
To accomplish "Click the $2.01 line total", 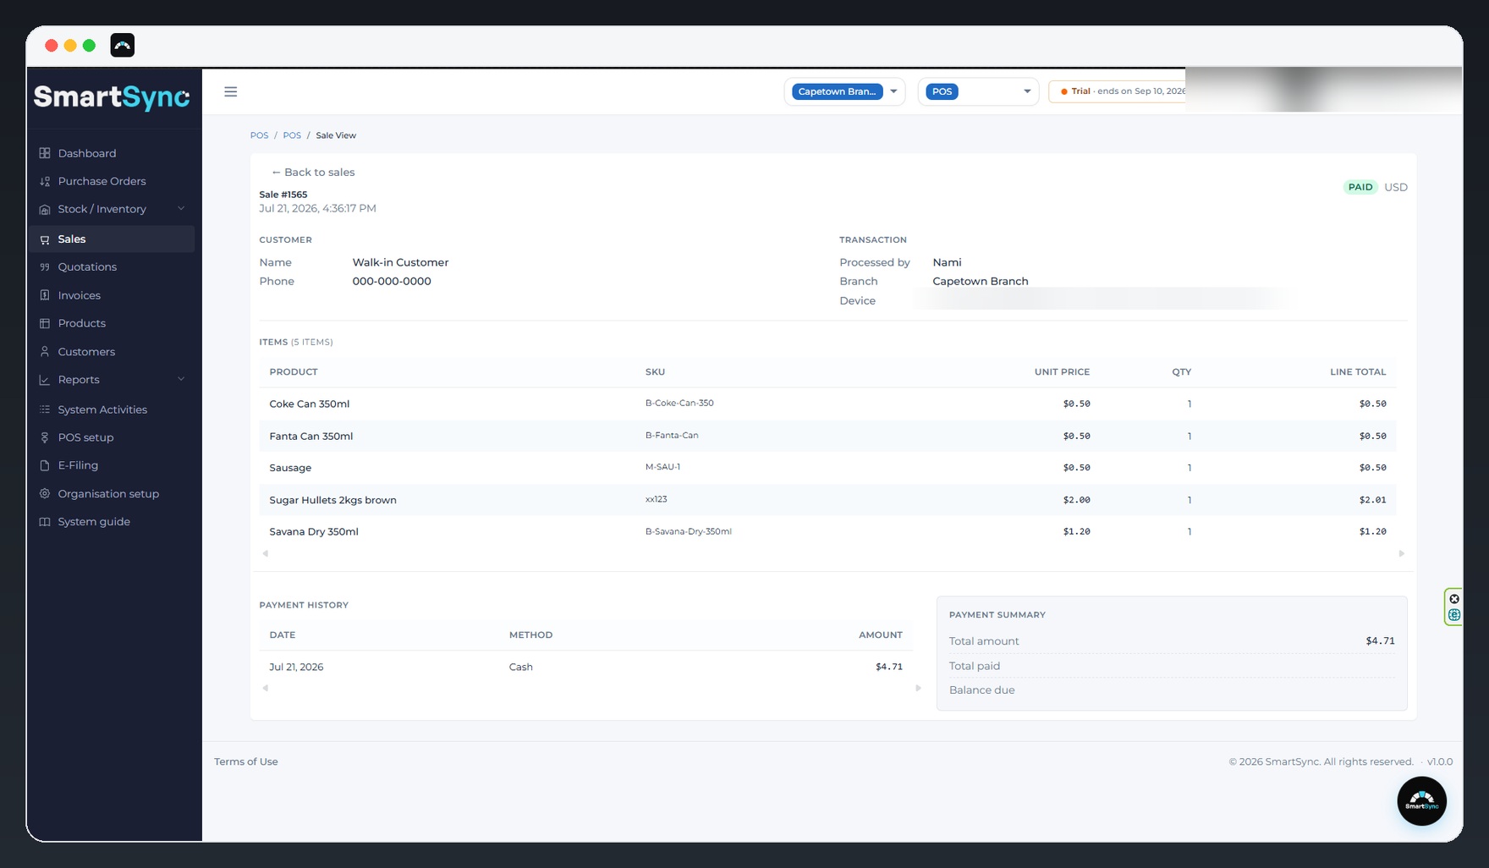I will pyautogui.click(x=1372, y=500).
